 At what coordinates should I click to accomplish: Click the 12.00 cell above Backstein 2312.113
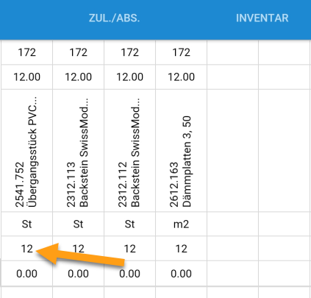[x=78, y=77]
